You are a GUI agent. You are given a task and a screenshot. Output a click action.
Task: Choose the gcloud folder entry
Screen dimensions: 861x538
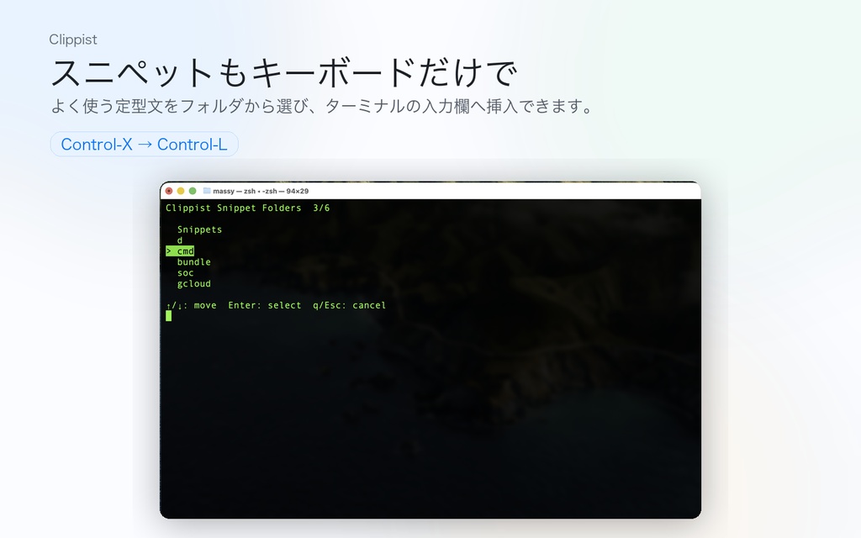pos(194,284)
